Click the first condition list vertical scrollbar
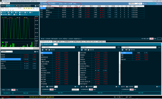Image resolution: width=162 pixels, height=99 pixels. [79, 68]
